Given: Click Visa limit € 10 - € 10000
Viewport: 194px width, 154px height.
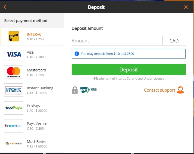Looking at the screenshot, I should pyautogui.click(x=37, y=57).
